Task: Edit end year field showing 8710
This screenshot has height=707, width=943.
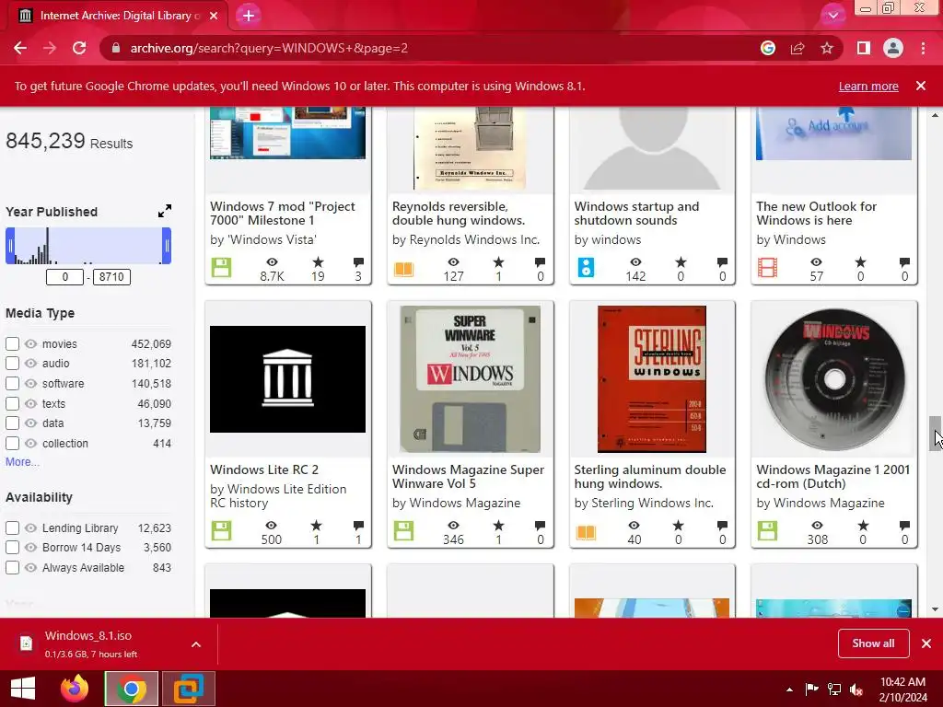Action: click(x=111, y=277)
